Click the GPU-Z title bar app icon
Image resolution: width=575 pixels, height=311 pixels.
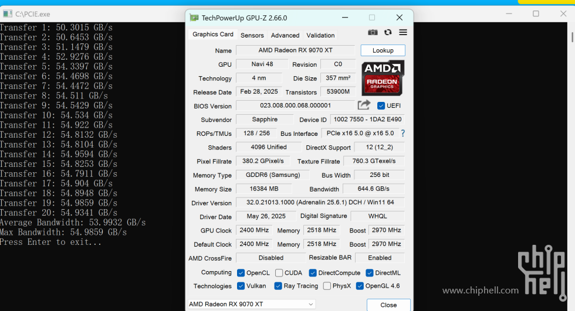[194, 18]
